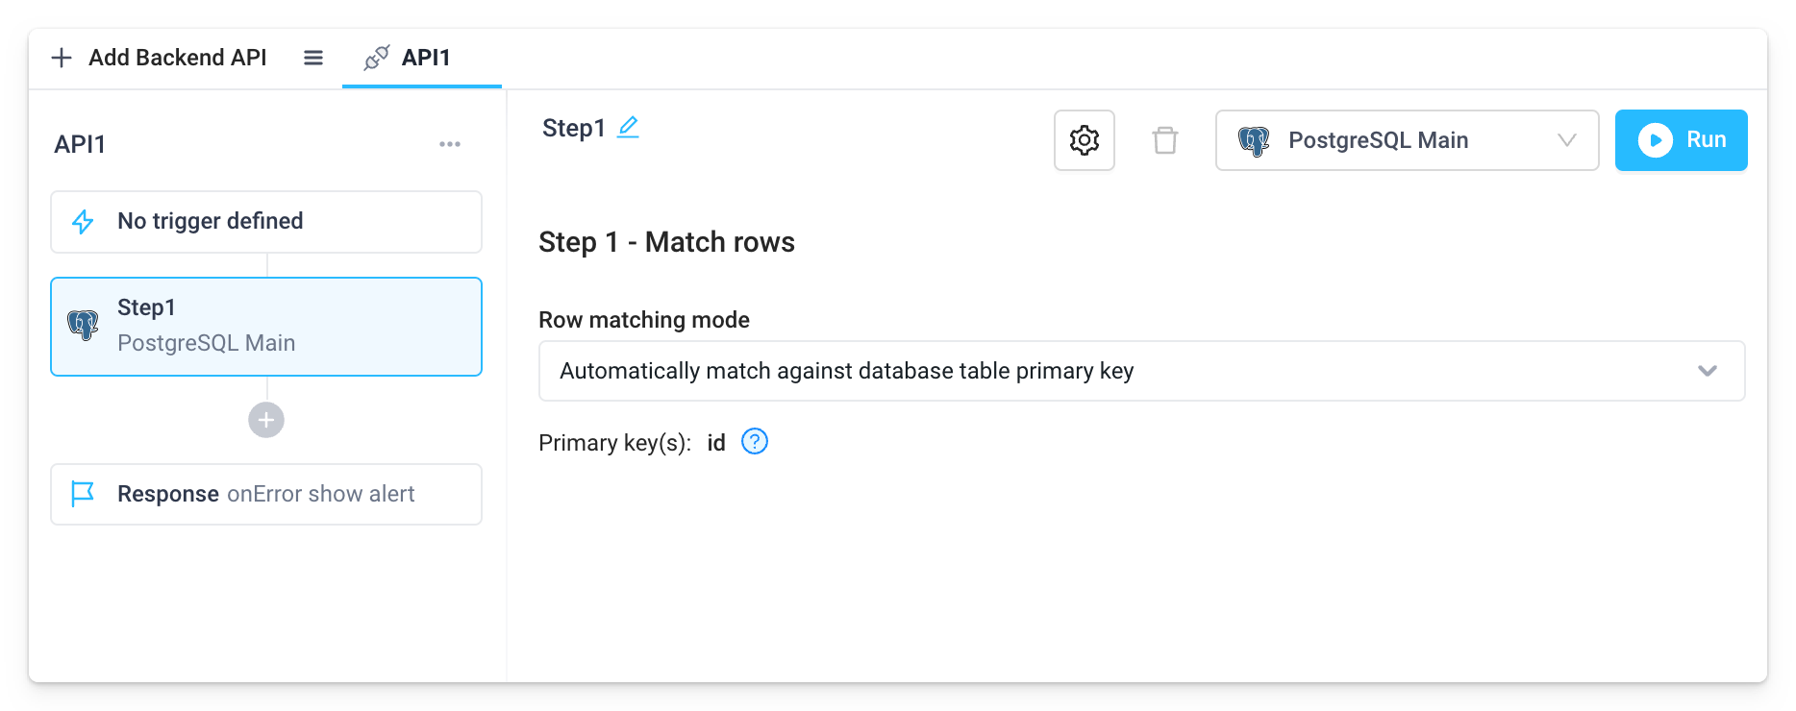Open the Response onError show alert step

265,493
